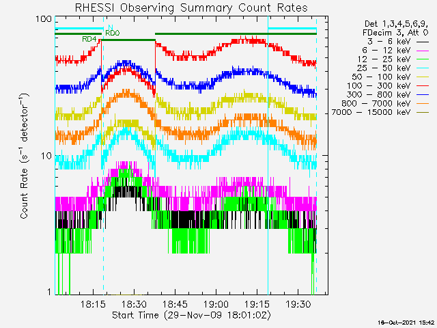Select the 100 - 300 keV legend entry
This screenshot has width=437, height=328.
pos(389,85)
